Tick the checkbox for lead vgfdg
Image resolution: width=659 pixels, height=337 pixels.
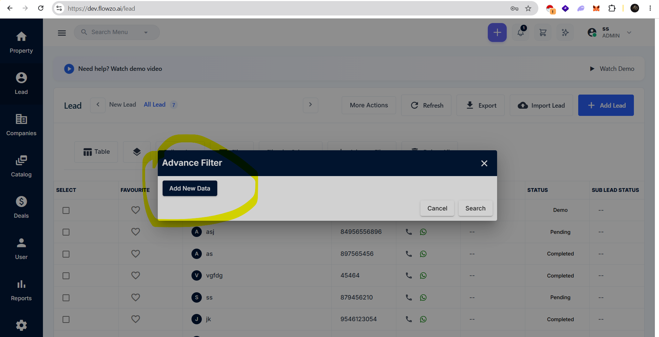click(x=66, y=276)
